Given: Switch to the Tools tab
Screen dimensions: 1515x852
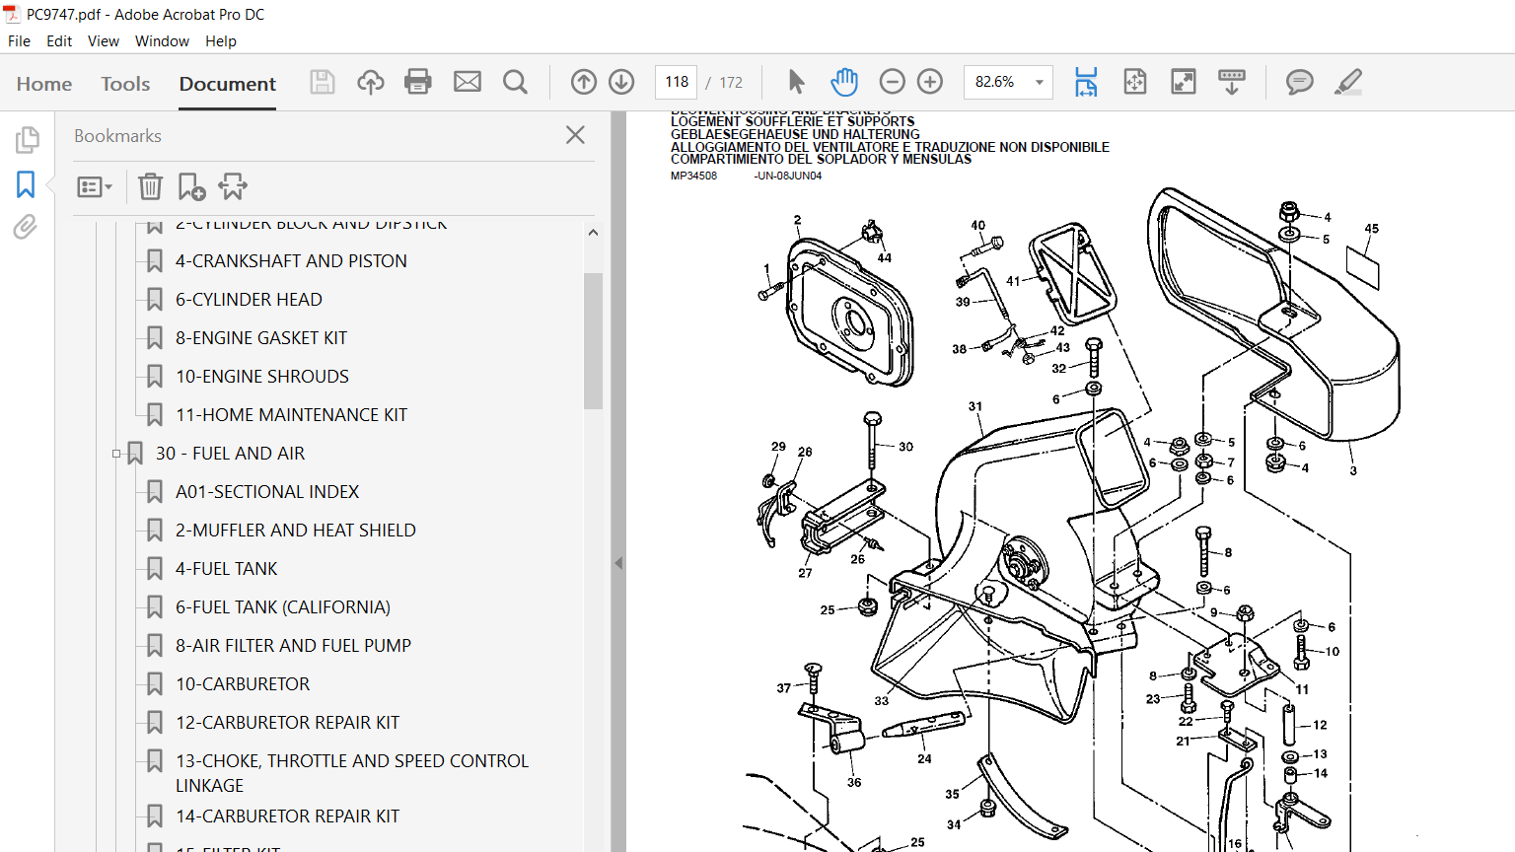Looking at the screenshot, I should tap(125, 84).
